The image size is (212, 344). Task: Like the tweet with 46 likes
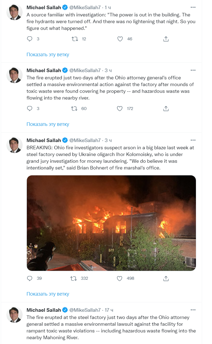coord(120,39)
